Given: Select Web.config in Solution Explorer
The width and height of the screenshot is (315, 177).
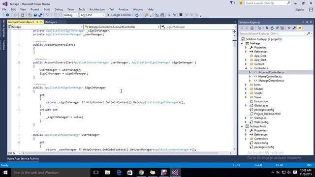Looking at the screenshot, I should 261,122.
